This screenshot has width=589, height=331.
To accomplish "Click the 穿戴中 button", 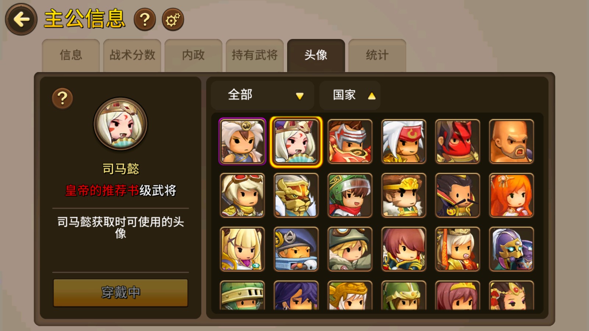I will [121, 293].
